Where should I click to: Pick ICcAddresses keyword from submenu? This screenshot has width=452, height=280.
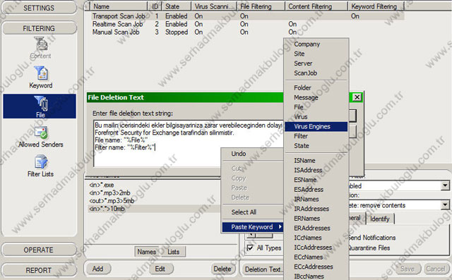(x=316, y=248)
